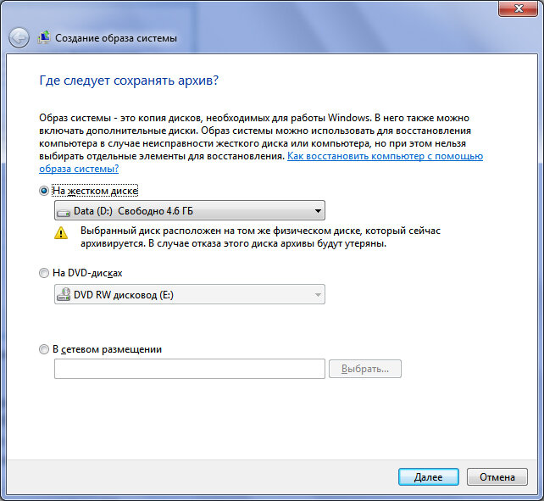Click the heading "Где следует сохранять архив?"

[130, 81]
